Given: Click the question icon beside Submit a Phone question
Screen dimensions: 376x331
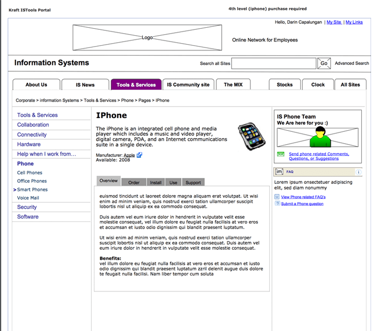Looking at the screenshot, I should (277, 204).
